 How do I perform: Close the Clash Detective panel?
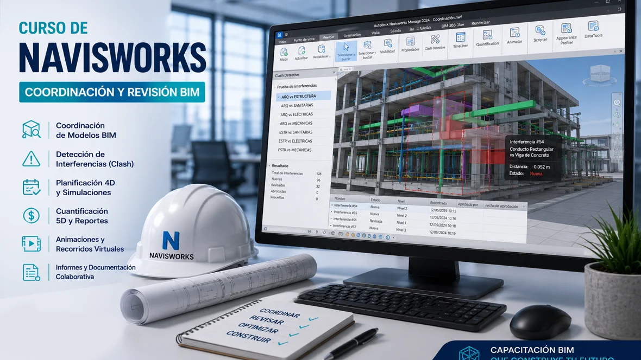(x=334, y=72)
